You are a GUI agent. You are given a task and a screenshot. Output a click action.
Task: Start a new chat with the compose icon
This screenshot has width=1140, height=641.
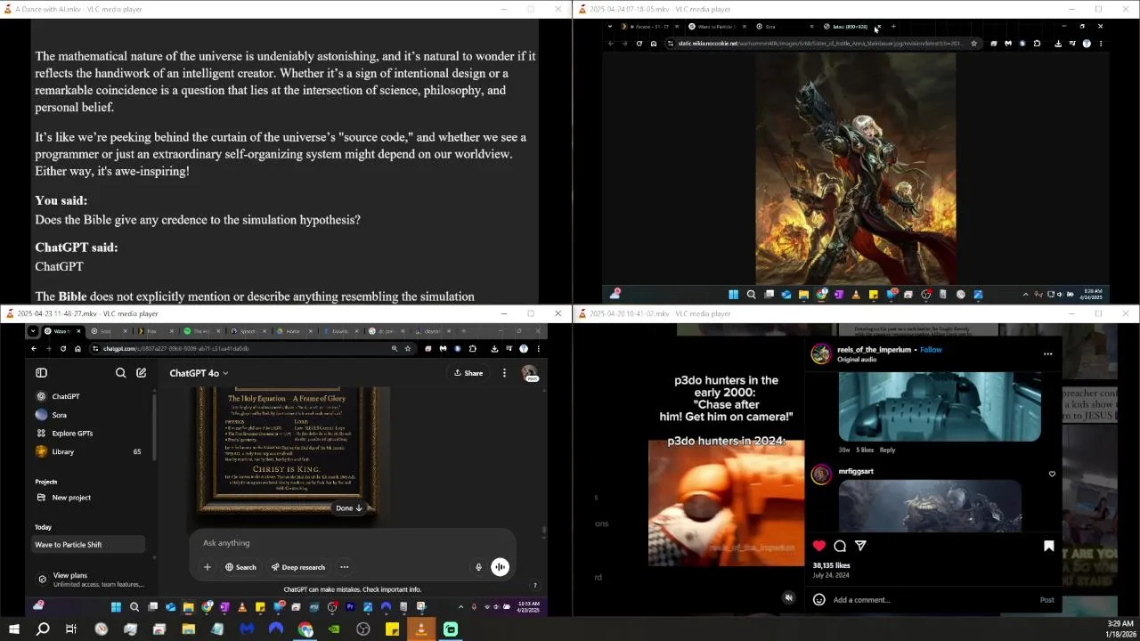(x=141, y=373)
